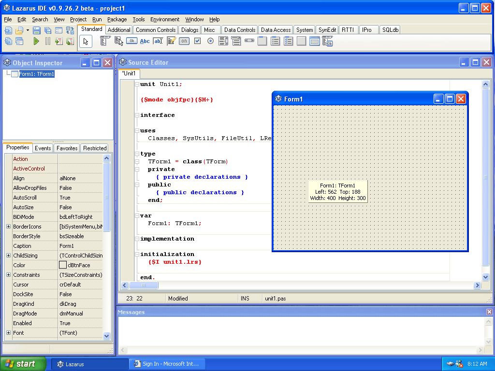
Task: Expand the Font property in Object Inspector
Action: pyautogui.click(x=8, y=333)
